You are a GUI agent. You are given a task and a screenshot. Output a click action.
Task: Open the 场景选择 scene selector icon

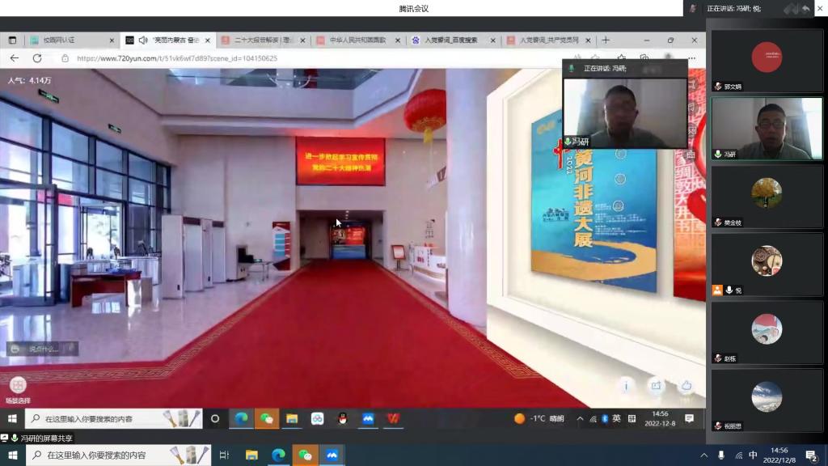tap(17, 386)
